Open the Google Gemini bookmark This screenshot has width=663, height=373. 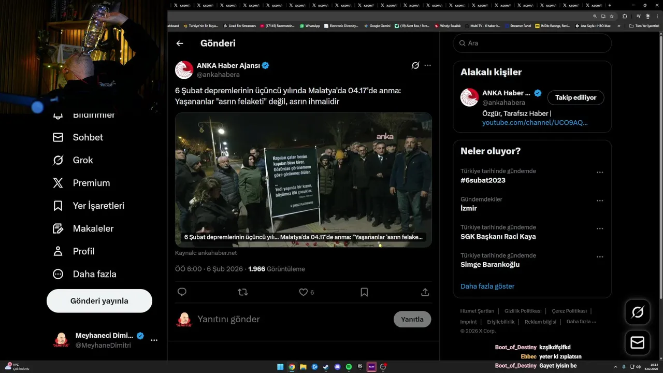click(377, 26)
